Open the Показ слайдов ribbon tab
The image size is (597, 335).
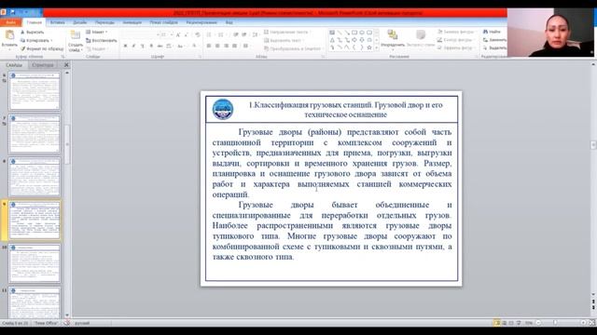pyautogui.click(x=163, y=22)
